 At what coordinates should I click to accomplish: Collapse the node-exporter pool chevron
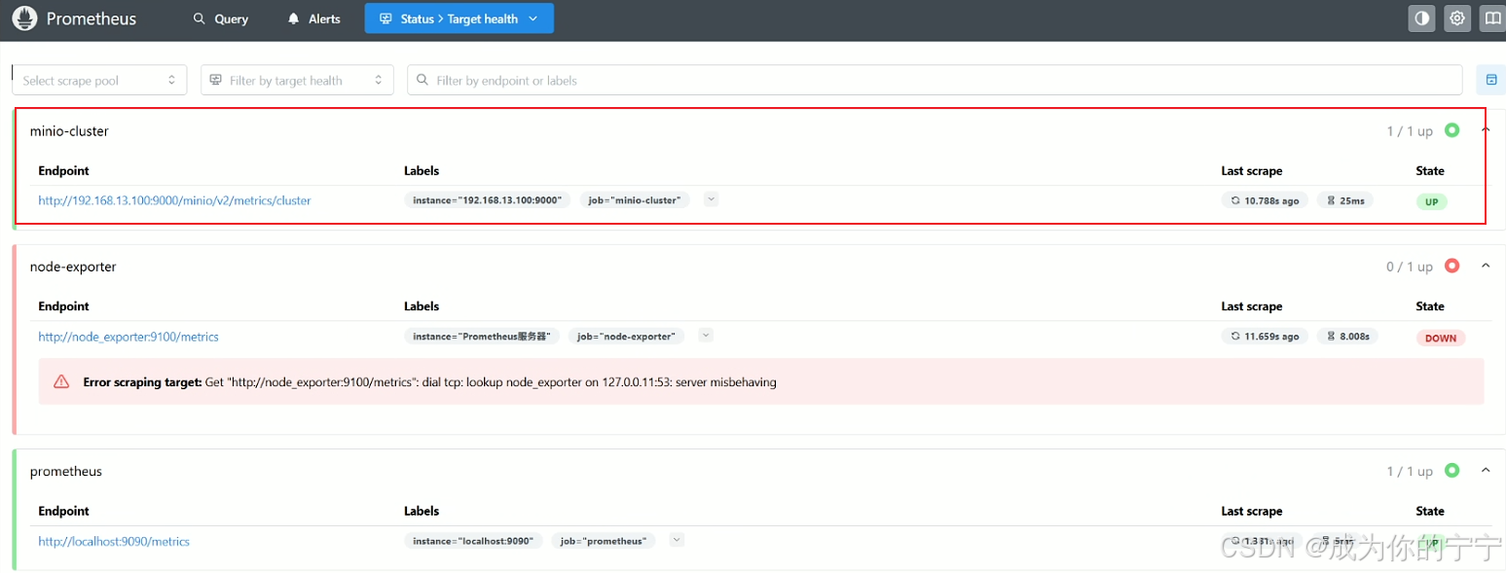click(x=1485, y=266)
